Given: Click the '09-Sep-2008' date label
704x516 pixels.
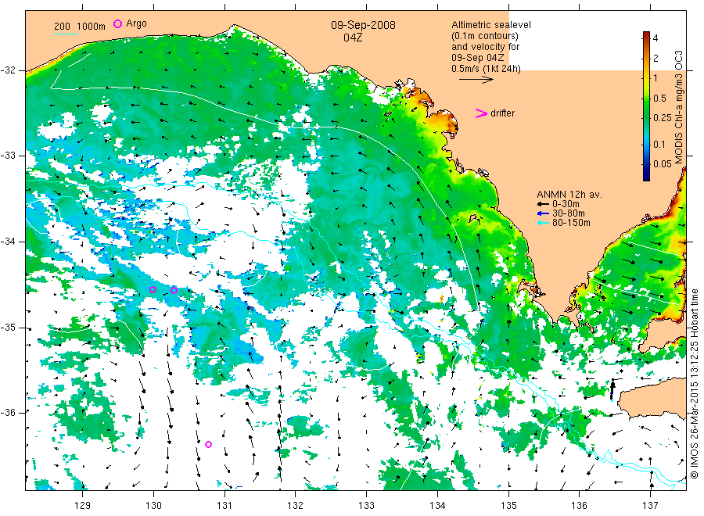Looking at the screenshot, I should tap(363, 25).
